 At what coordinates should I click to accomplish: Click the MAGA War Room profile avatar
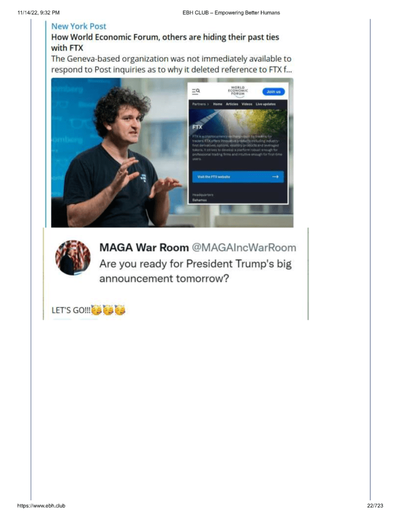[73, 257]
